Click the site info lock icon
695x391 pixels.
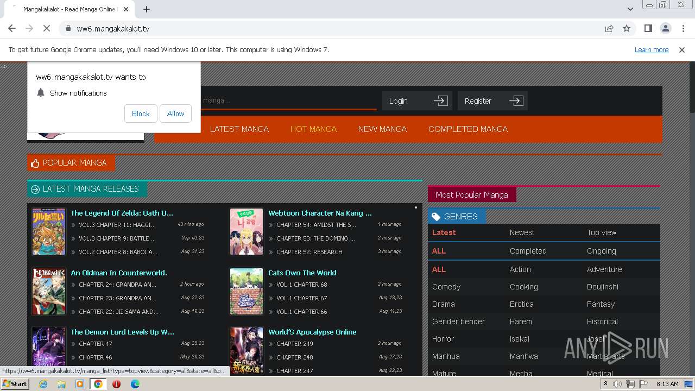click(x=68, y=28)
